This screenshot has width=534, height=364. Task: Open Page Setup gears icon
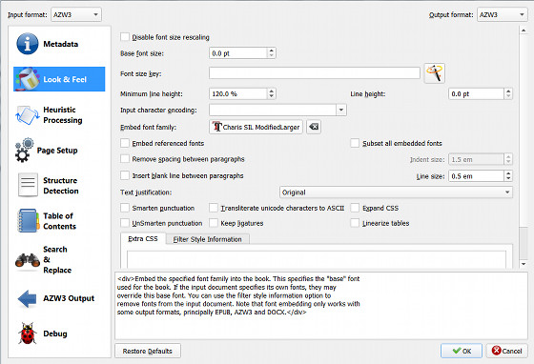24,150
